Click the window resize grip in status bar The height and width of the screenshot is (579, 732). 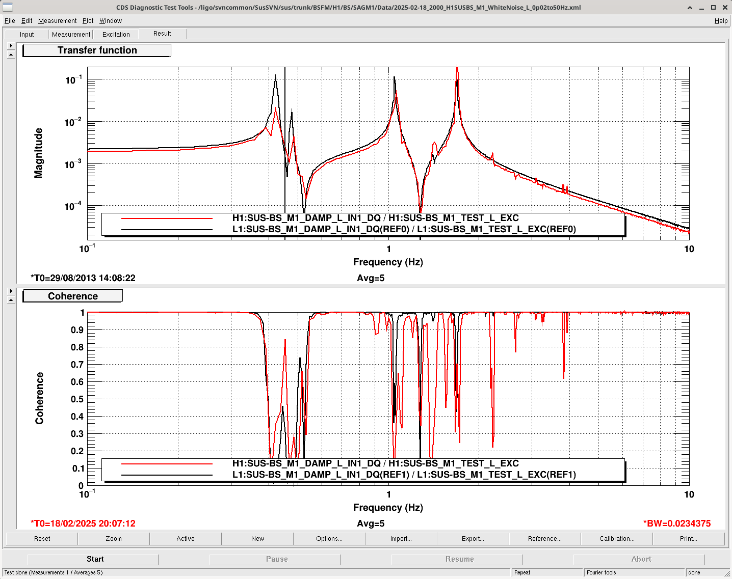click(726, 573)
